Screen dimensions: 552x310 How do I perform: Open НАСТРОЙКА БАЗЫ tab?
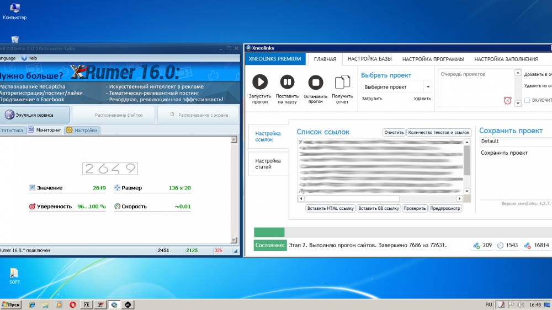(x=370, y=59)
